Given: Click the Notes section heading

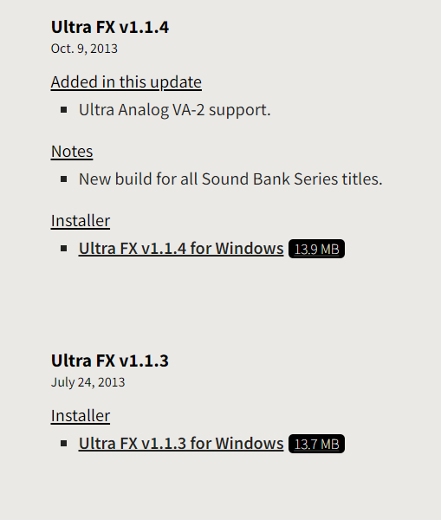Looking at the screenshot, I should 72,152.
